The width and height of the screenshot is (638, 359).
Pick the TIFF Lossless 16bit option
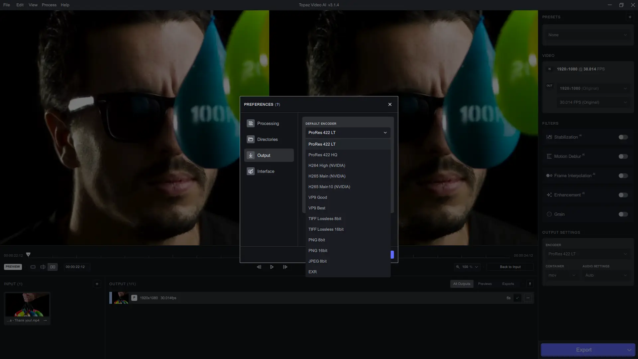(x=326, y=229)
